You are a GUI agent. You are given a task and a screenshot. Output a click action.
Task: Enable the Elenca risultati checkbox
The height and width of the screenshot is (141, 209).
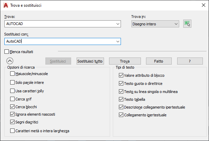7,52
